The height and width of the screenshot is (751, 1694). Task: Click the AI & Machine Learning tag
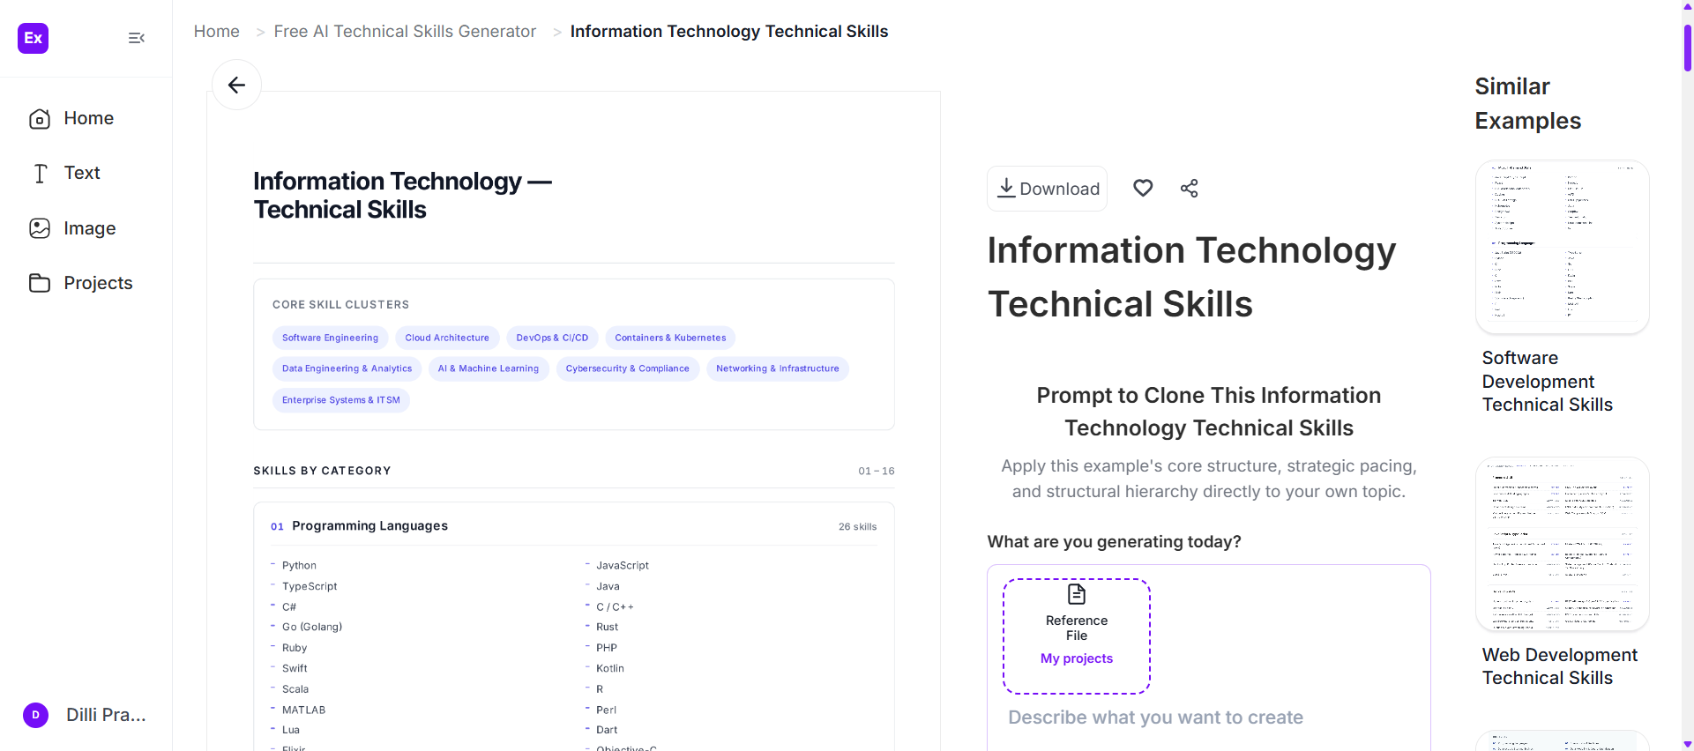[x=489, y=368]
